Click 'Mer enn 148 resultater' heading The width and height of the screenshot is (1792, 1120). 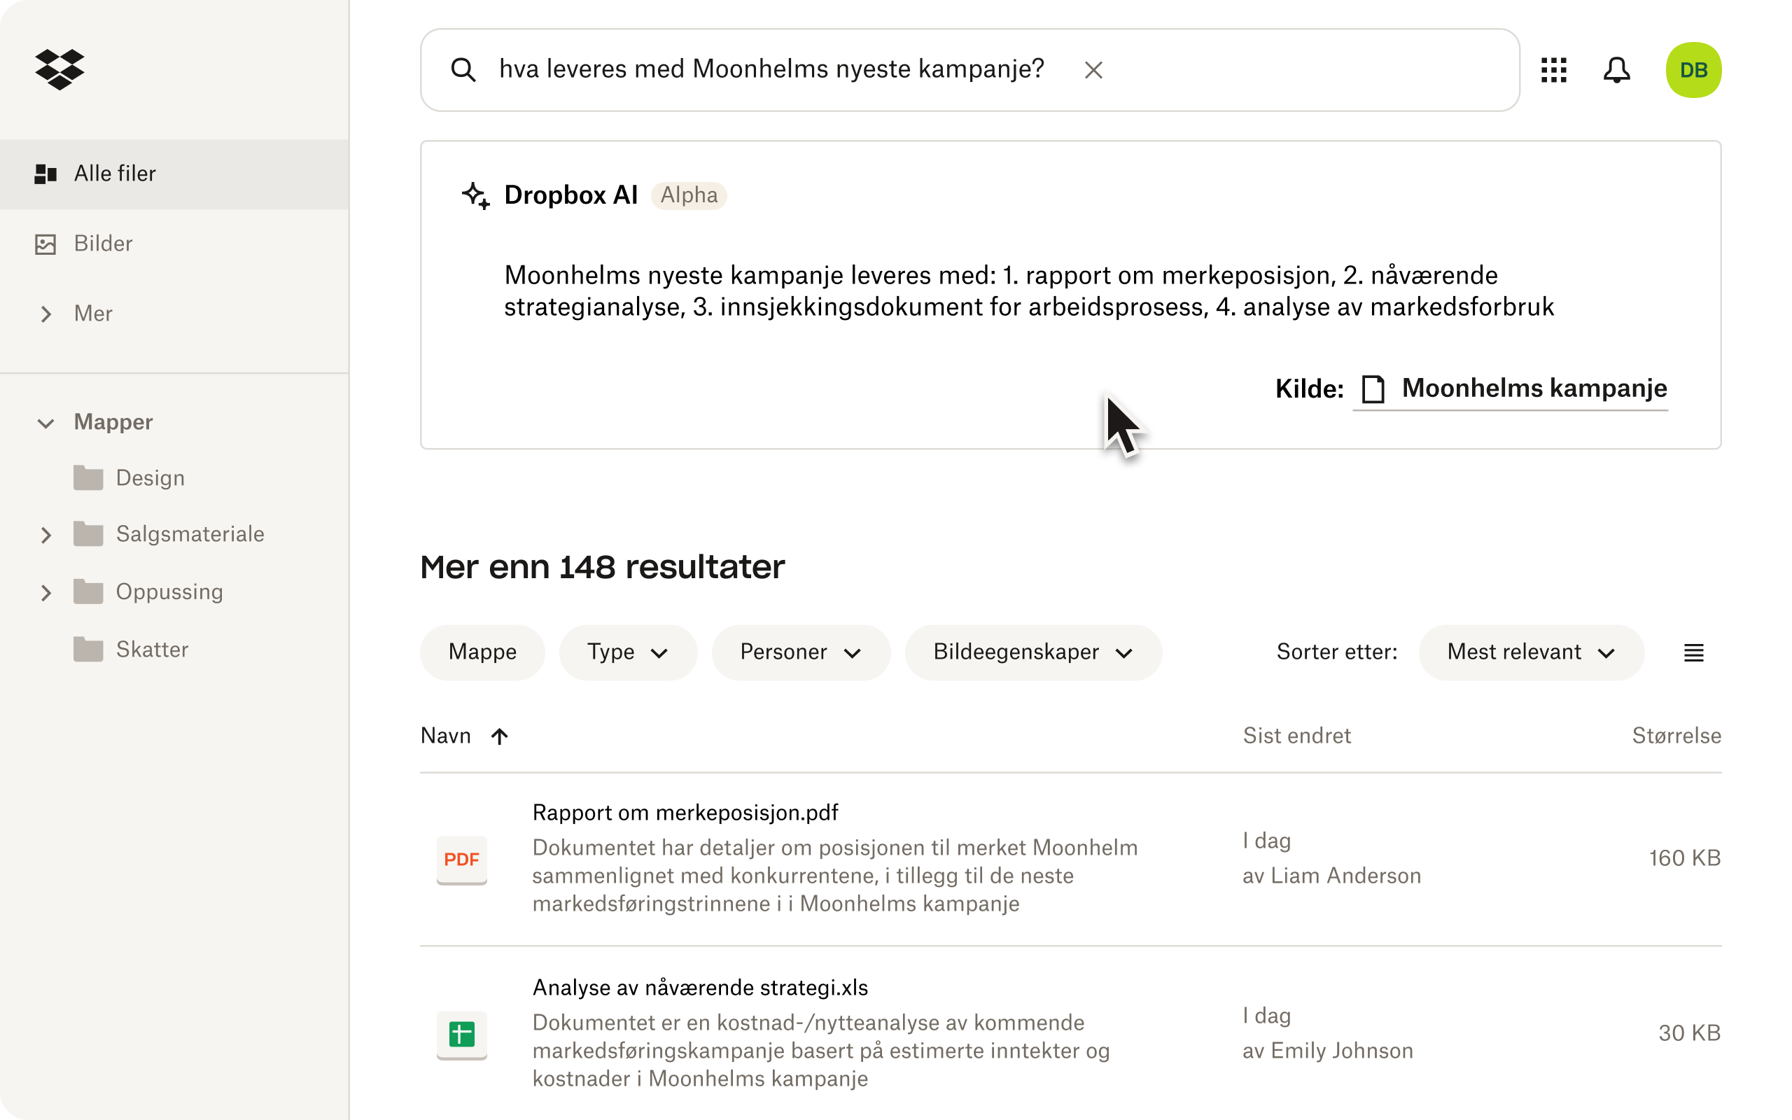602,568
